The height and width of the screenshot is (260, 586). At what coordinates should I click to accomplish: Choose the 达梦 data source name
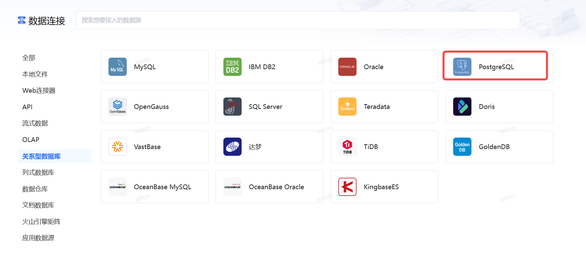click(255, 147)
